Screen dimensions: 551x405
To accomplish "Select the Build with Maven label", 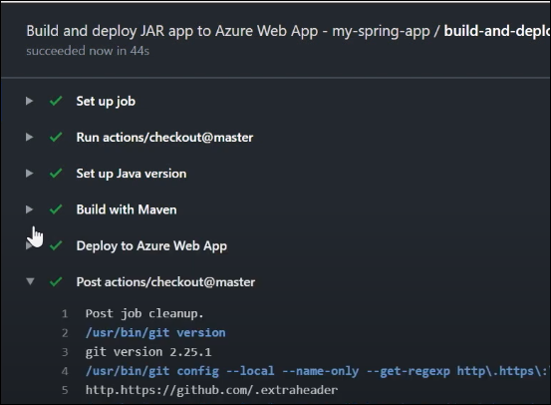I will click(127, 209).
